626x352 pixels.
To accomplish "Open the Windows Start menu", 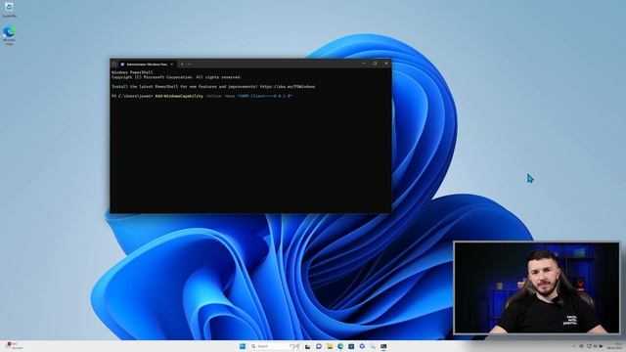I will tap(243, 346).
